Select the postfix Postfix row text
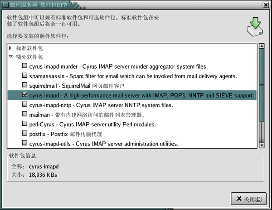 (66, 134)
